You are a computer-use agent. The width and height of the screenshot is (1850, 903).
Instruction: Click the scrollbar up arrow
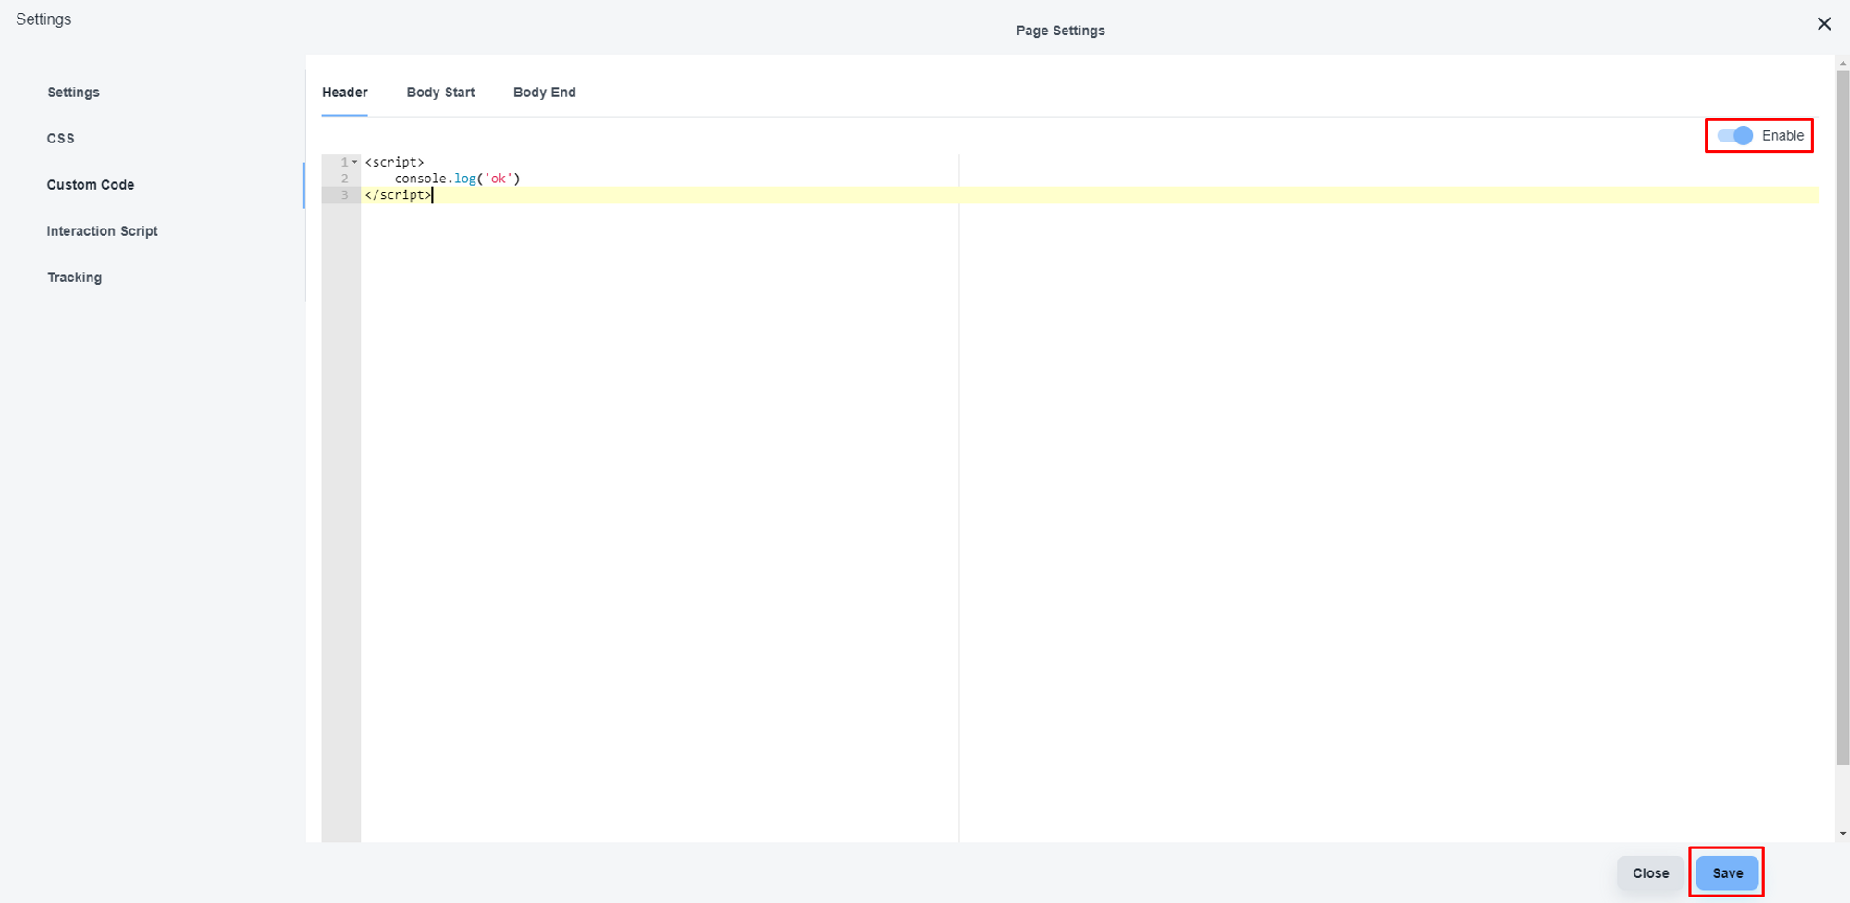pos(1843,64)
